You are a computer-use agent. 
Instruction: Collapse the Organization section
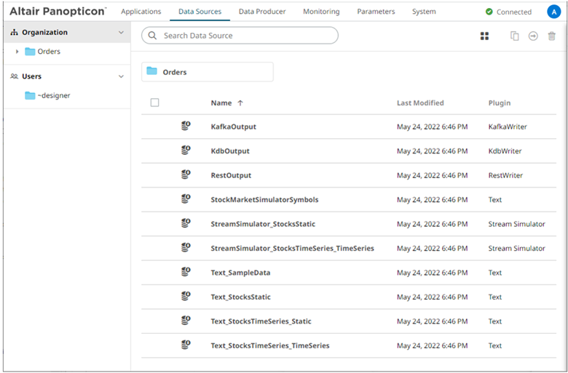[121, 33]
